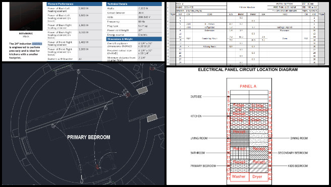Click the "Black" color label under cooktop
The width and height of the screenshot is (331, 187).
coord(26,36)
